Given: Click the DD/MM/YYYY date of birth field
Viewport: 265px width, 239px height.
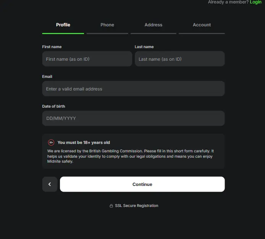Looking at the screenshot, I should pos(133,118).
